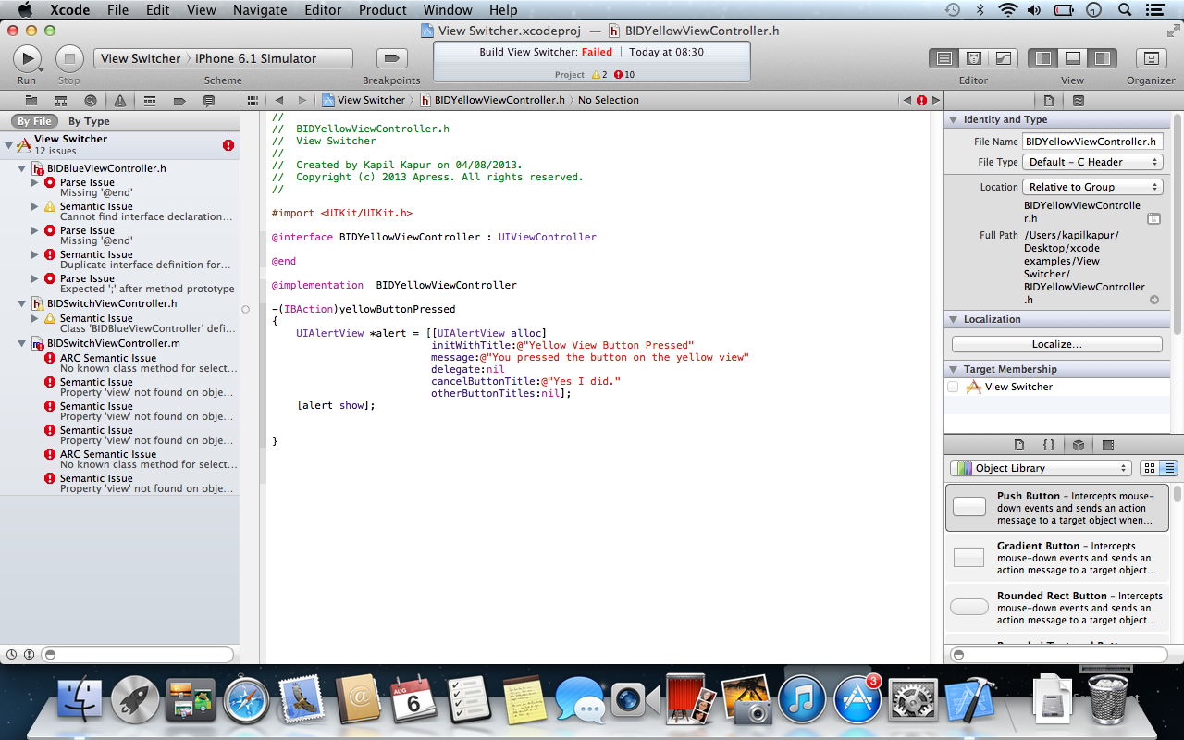Switch library to icon grid view

pyautogui.click(x=1150, y=468)
